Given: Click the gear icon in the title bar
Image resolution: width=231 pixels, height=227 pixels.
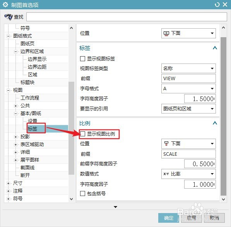Looking at the screenshot, I should (x=5, y=5).
